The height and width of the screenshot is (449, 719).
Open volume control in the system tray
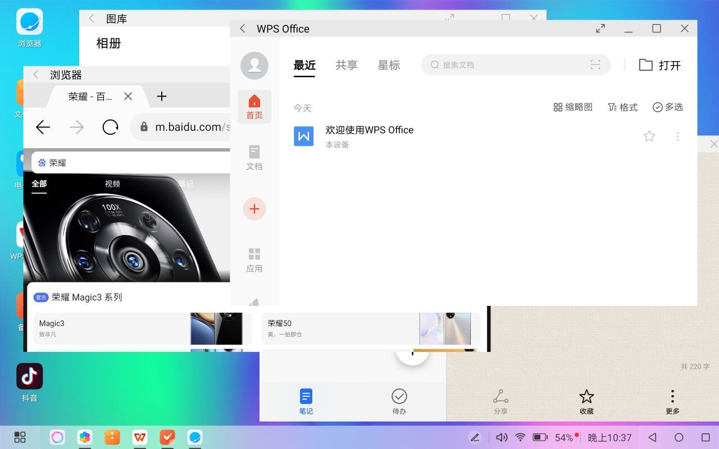click(502, 437)
